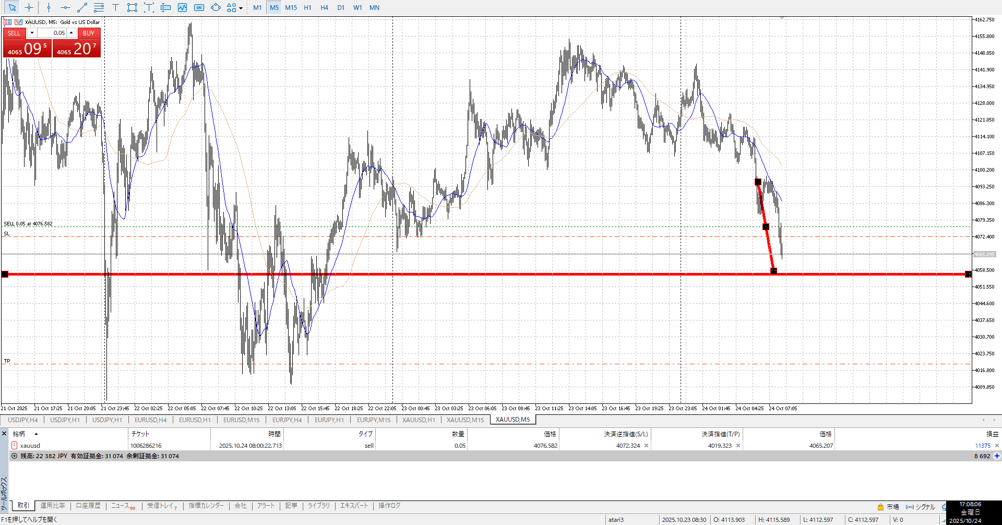This screenshot has height=525, width=1002.
Task: Switch to the EURUSD,H4 chart tab
Action: 150,420
